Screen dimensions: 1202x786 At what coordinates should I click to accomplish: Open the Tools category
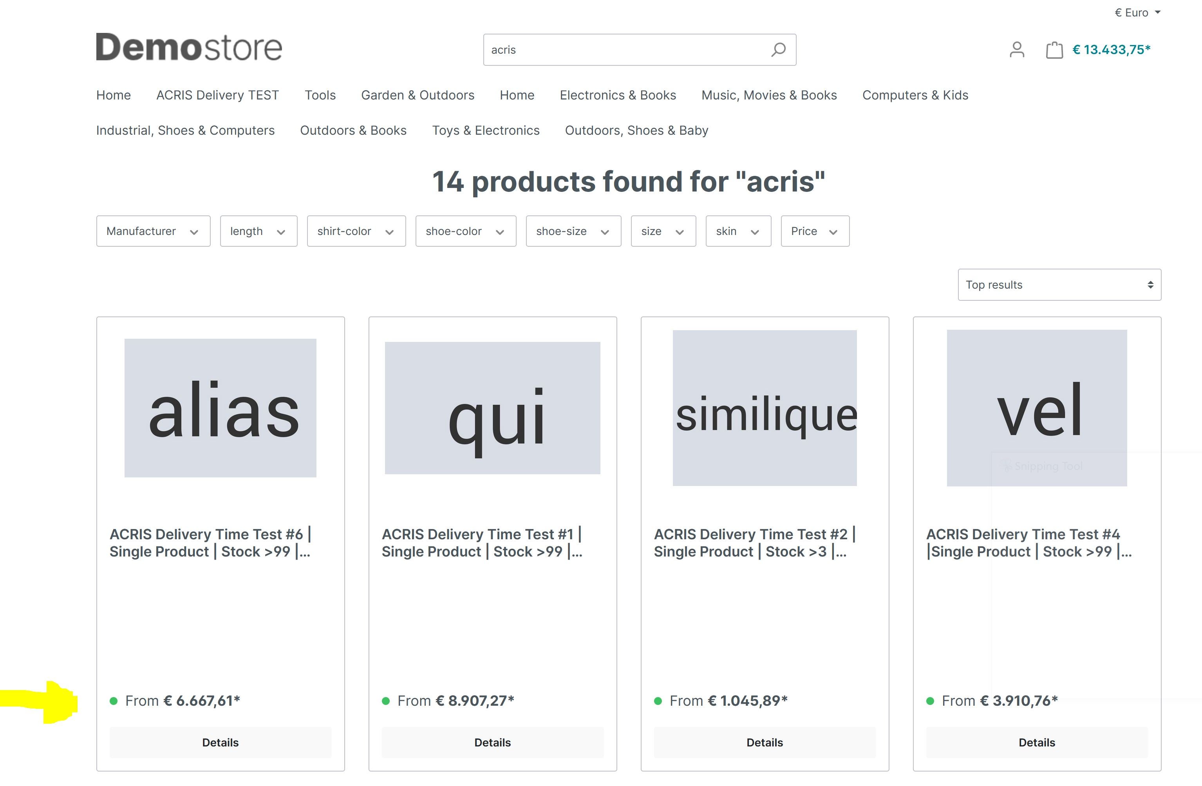(320, 95)
